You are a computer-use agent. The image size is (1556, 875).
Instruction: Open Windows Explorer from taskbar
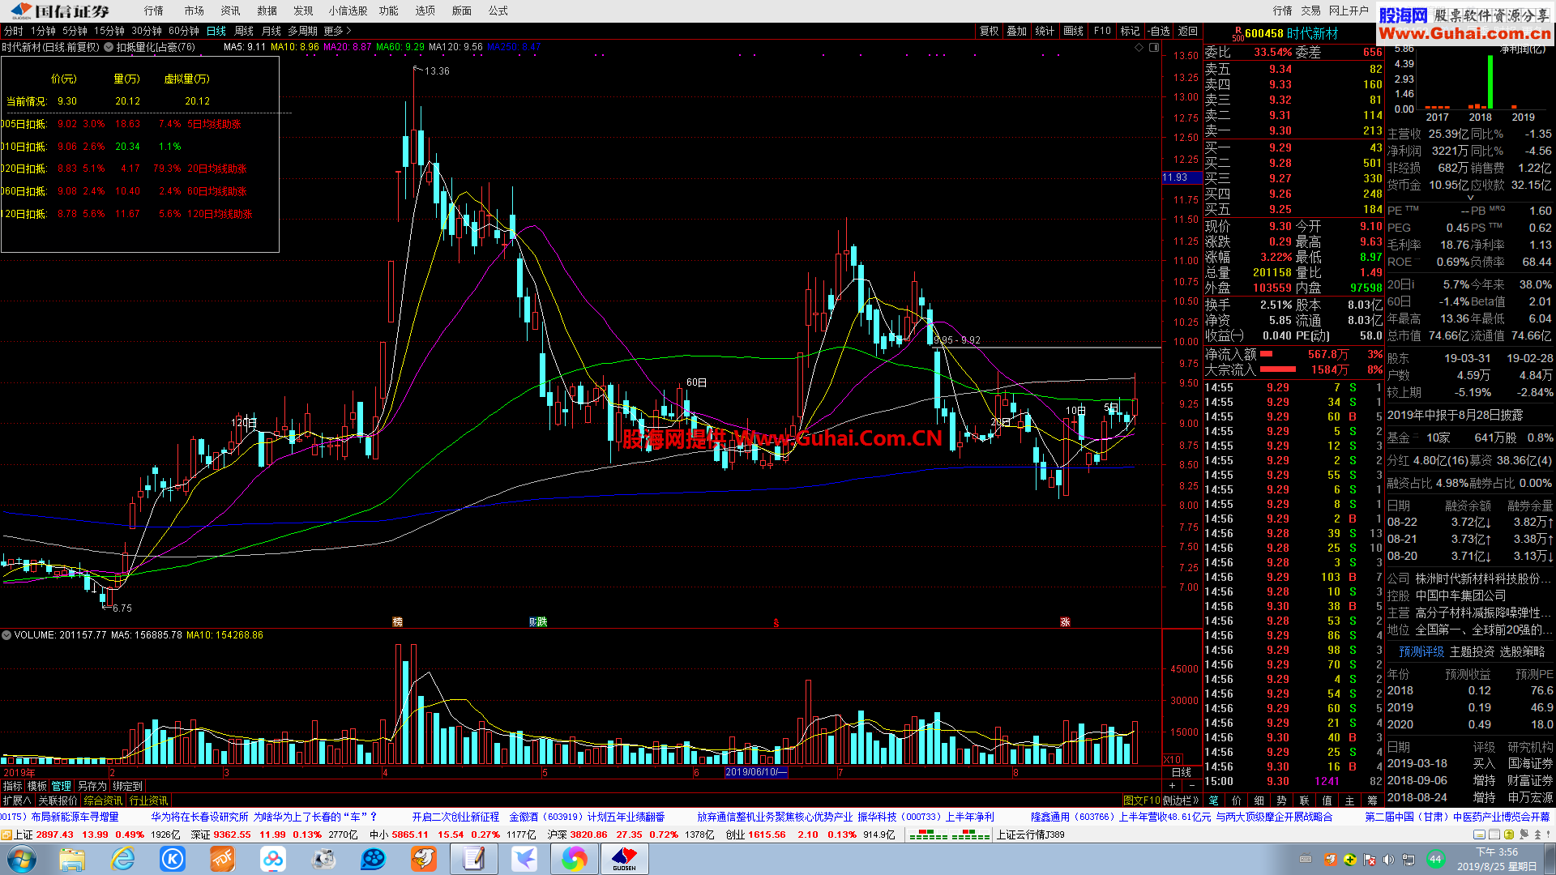coord(71,859)
